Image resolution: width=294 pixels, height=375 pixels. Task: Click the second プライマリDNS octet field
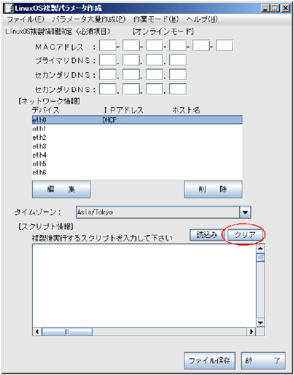[x=131, y=60]
